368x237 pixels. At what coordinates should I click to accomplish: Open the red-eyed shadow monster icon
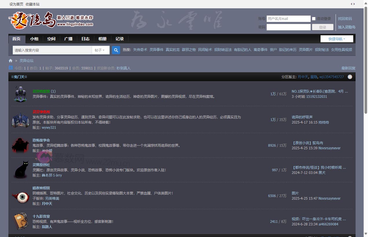(x=20, y=145)
